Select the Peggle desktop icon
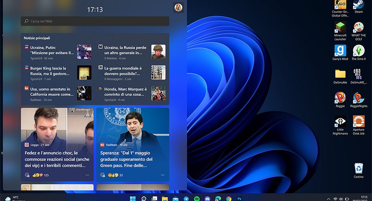Screen dimensions: 372x201 coord(340,98)
